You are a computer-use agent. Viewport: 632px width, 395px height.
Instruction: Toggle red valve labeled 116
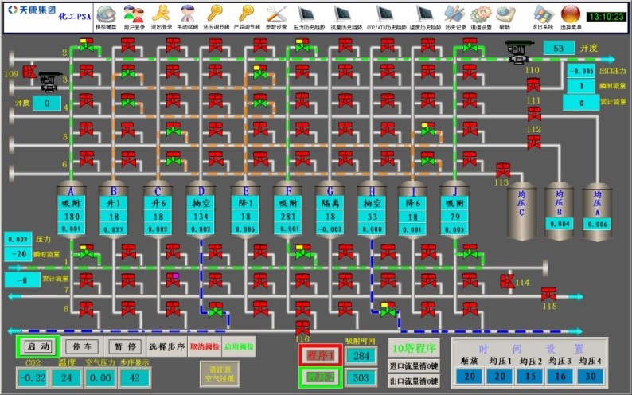[302, 327]
